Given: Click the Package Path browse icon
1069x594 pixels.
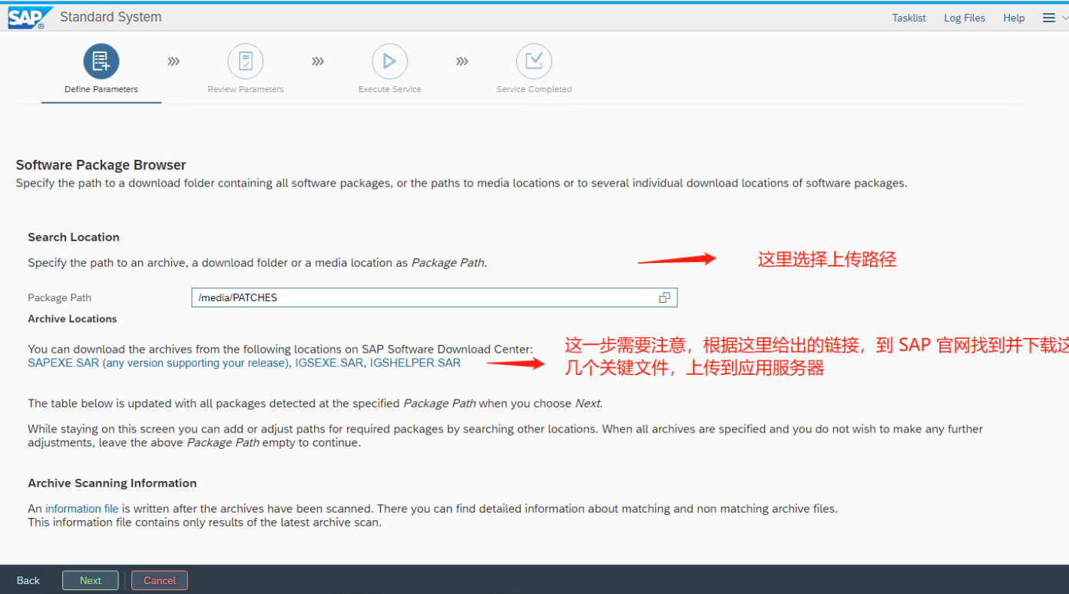Looking at the screenshot, I should (664, 297).
